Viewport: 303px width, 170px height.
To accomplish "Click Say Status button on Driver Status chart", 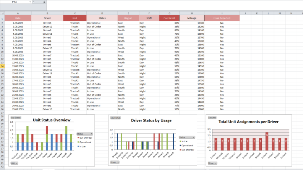I will coord(115,118).
